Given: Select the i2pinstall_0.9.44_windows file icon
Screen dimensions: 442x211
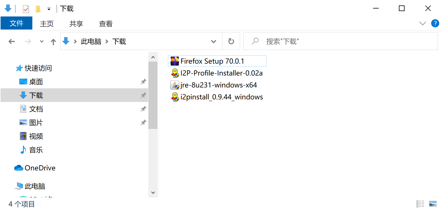Looking at the screenshot, I should coord(175,97).
